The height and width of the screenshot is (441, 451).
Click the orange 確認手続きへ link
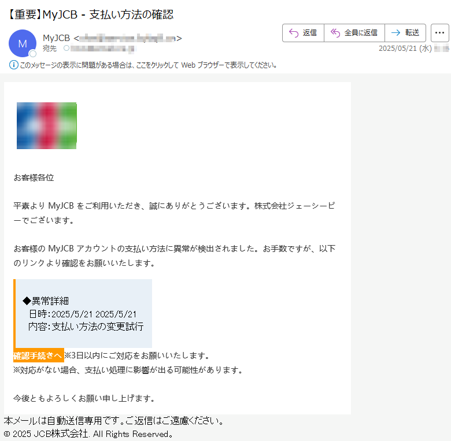pyautogui.click(x=39, y=355)
